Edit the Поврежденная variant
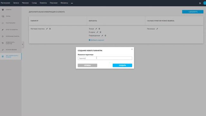The height and width of the screenshot is (116, 206). click(x=102, y=35)
